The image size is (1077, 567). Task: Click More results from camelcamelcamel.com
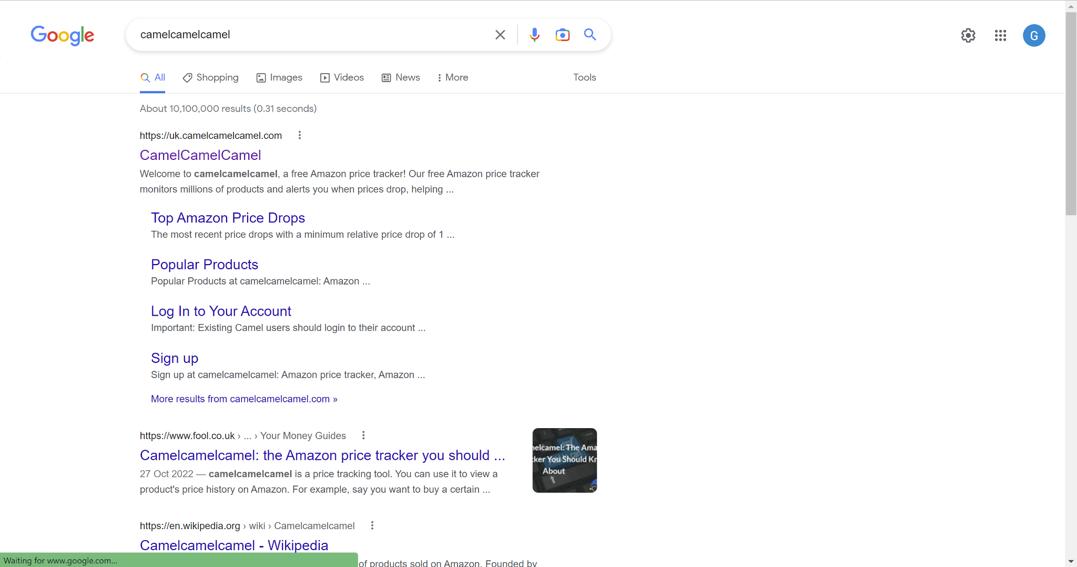pyautogui.click(x=244, y=399)
